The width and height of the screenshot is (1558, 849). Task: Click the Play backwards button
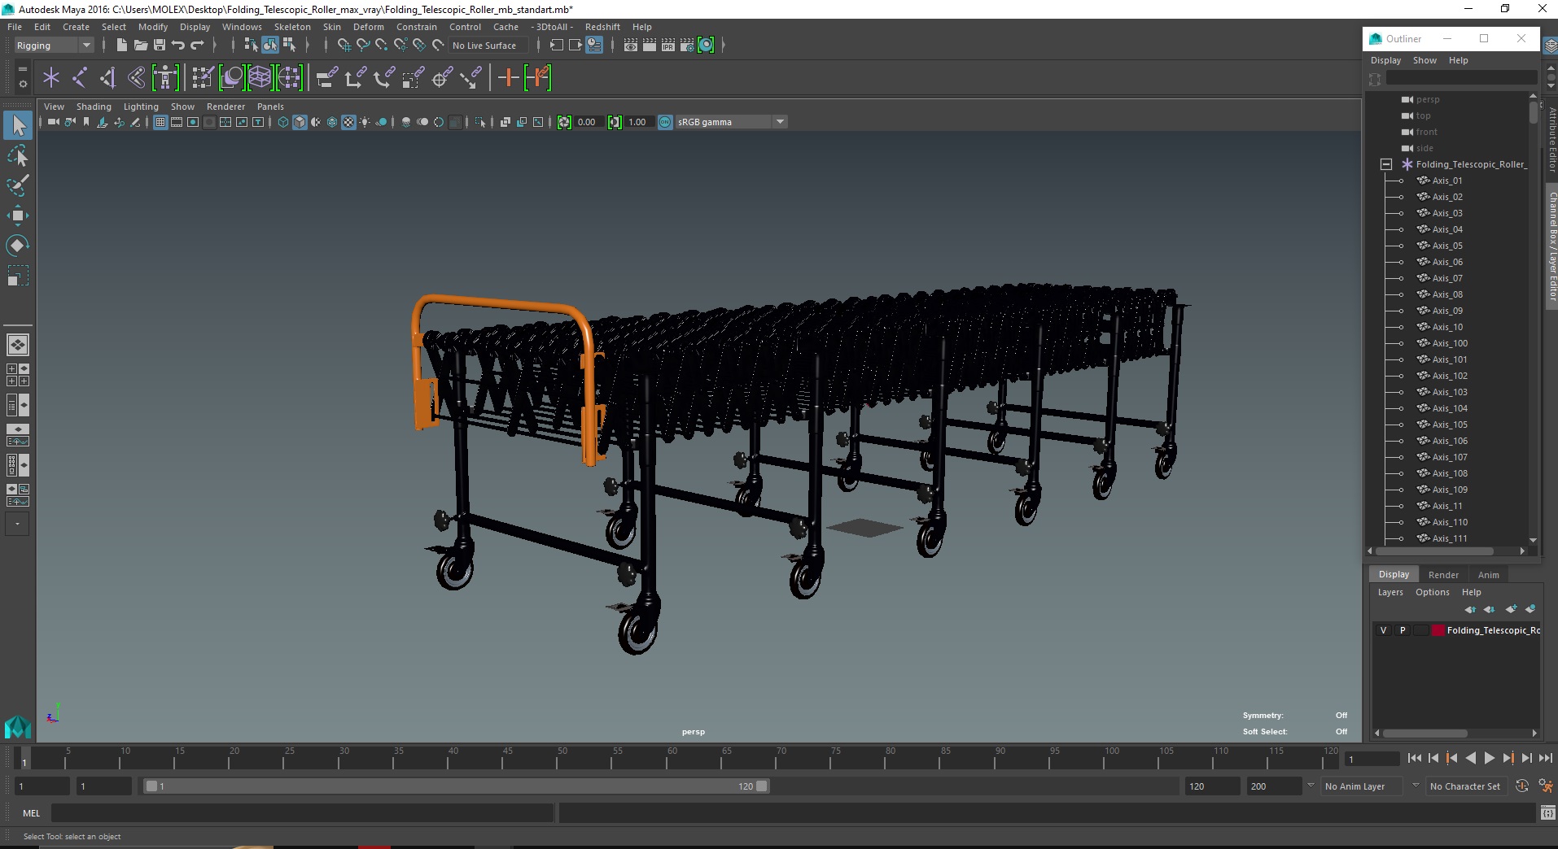point(1470,758)
